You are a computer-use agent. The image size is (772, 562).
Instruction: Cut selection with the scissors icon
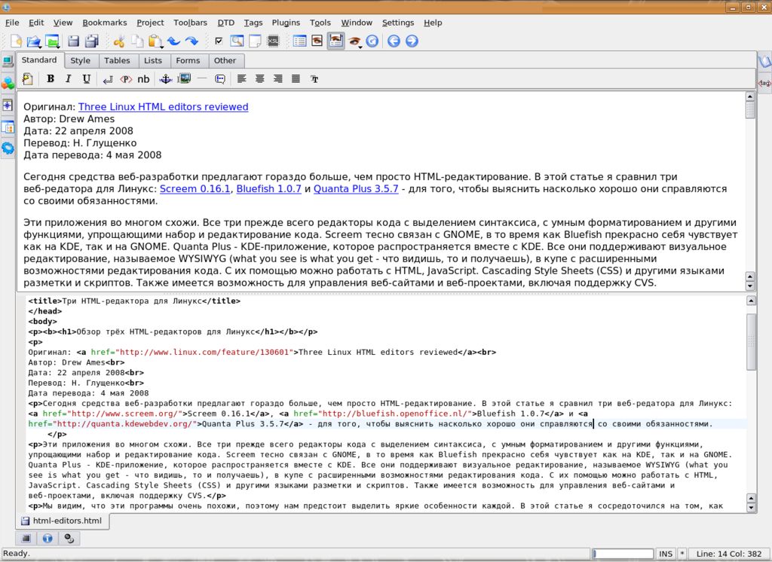pyautogui.click(x=118, y=41)
